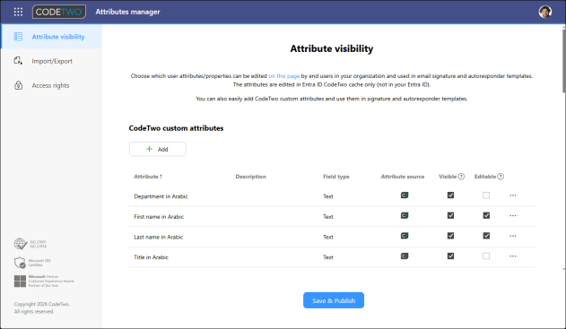
Task: Click the ISO 27001 certification badge
Action: (30, 244)
